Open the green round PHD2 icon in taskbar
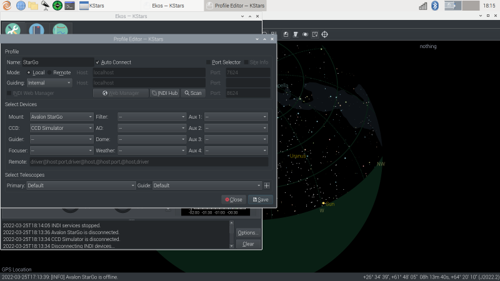 click(57, 6)
